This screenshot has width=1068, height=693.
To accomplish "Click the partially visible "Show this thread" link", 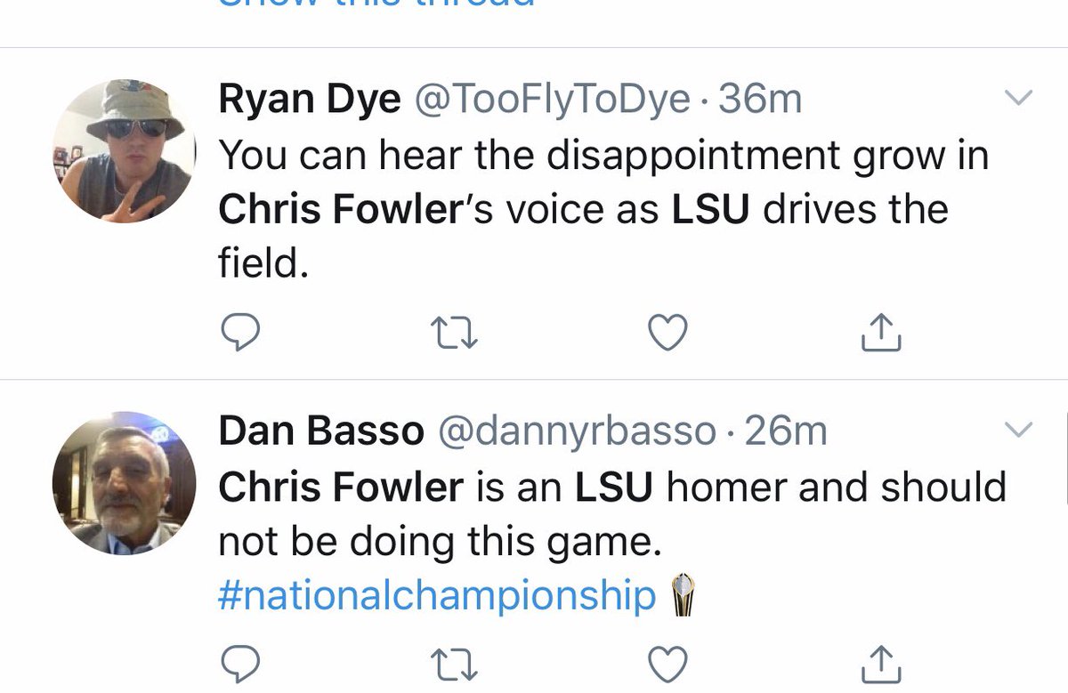I will pos(374,4).
